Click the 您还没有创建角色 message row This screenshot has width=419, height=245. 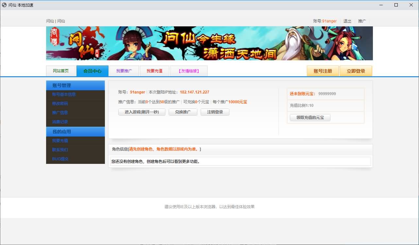(x=241, y=161)
